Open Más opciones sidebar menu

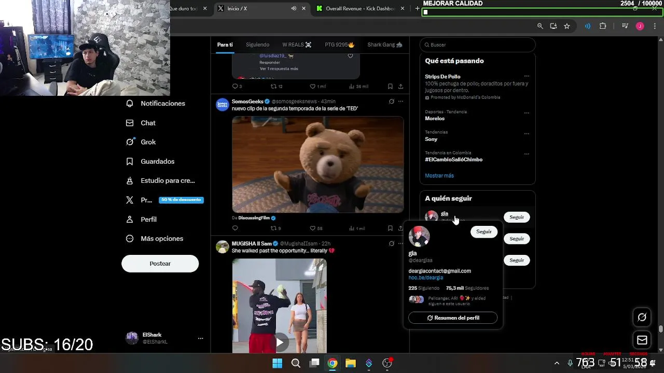(155, 239)
